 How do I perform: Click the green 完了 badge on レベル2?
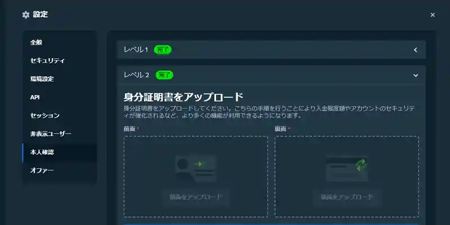(x=163, y=74)
